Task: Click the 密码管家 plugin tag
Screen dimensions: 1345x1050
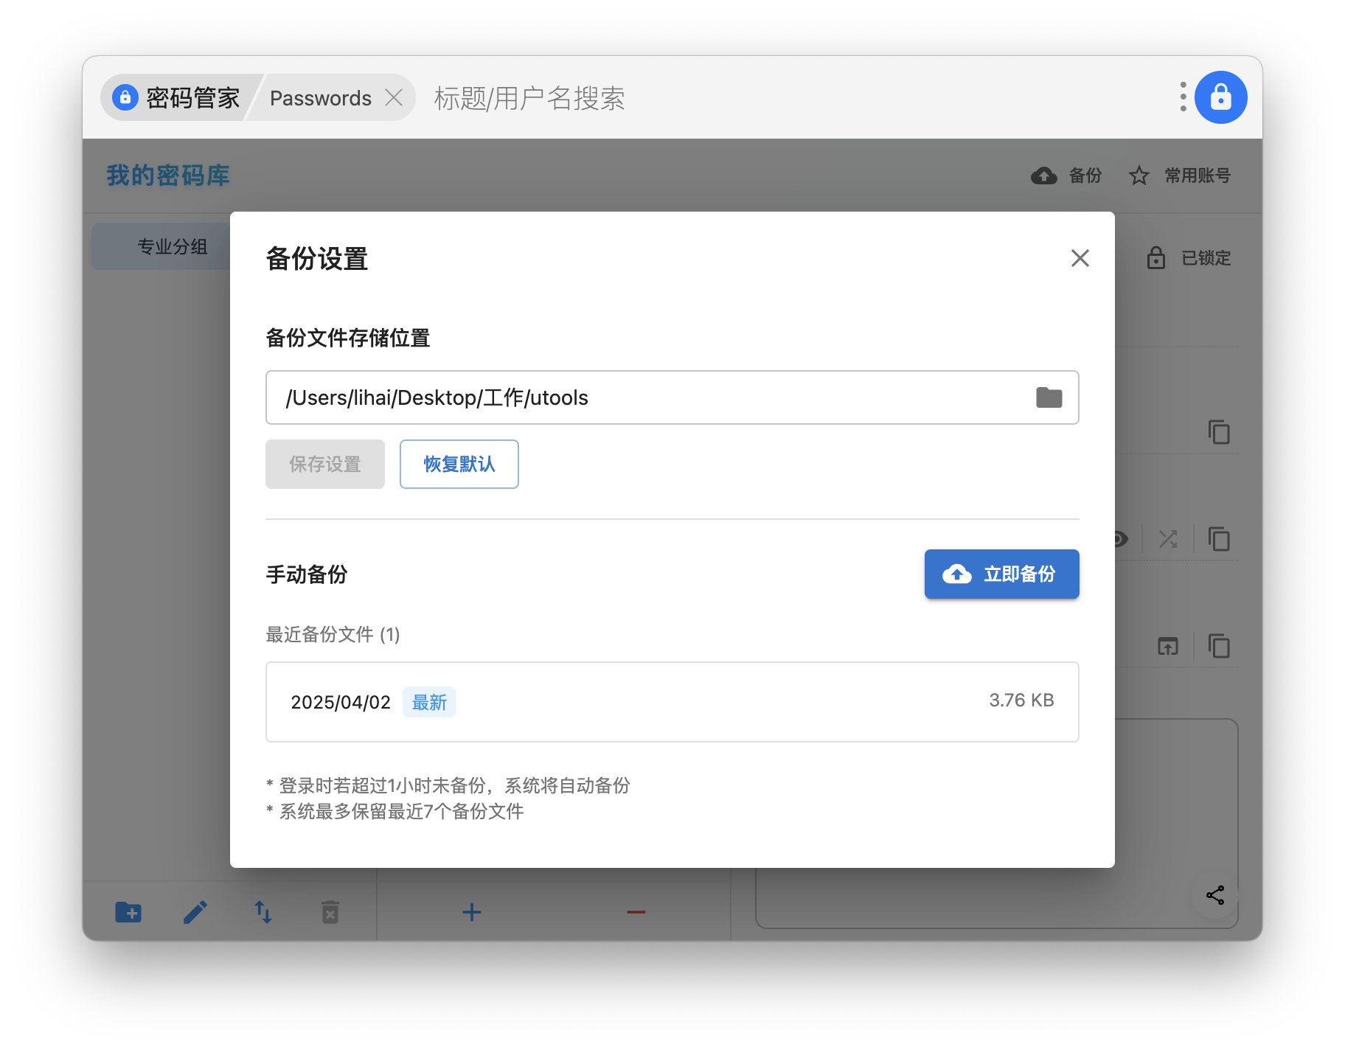Action: click(177, 97)
